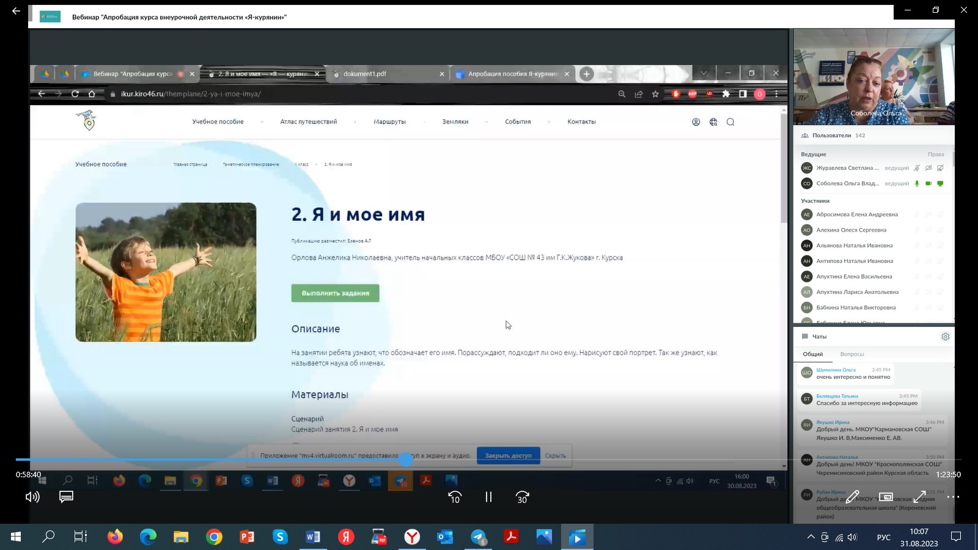Open system tray speaker volume
This screenshot has width=978, height=550.
click(x=853, y=537)
